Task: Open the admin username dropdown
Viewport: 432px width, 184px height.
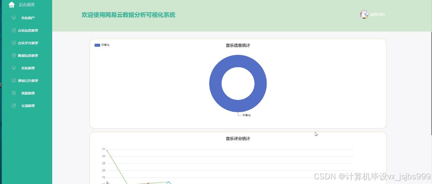Action: tap(377, 14)
